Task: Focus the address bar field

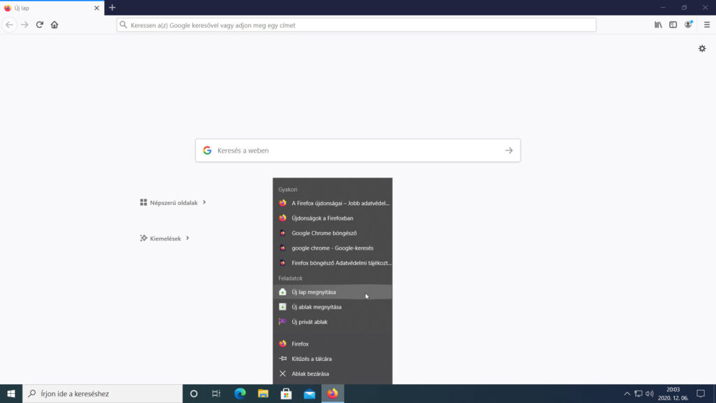Action: 356,25
